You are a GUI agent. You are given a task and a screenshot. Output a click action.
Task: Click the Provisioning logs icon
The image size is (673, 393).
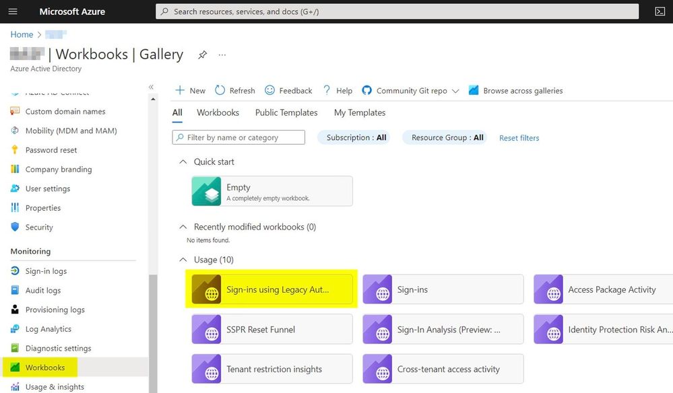15,310
